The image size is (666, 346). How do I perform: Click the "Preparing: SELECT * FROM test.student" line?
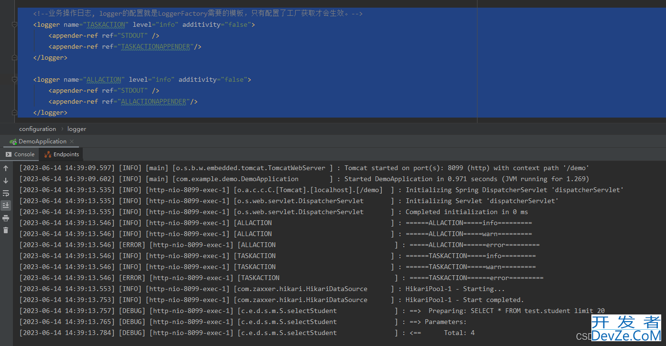pyautogui.click(x=312, y=311)
